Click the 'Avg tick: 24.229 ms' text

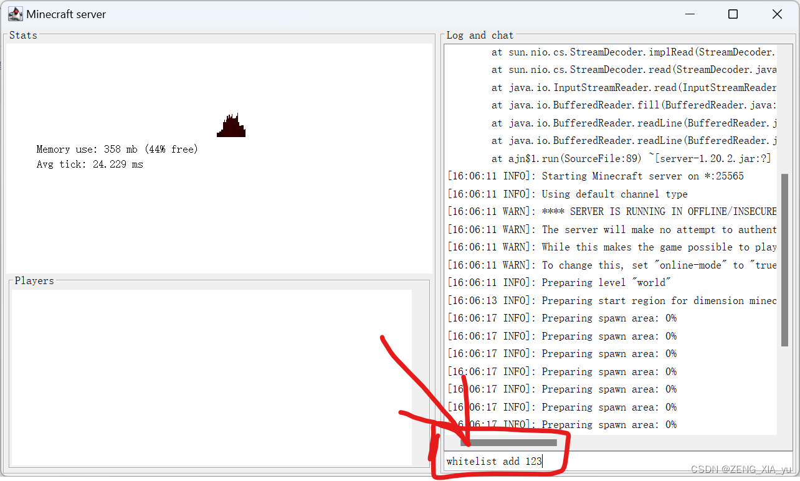click(90, 164)
